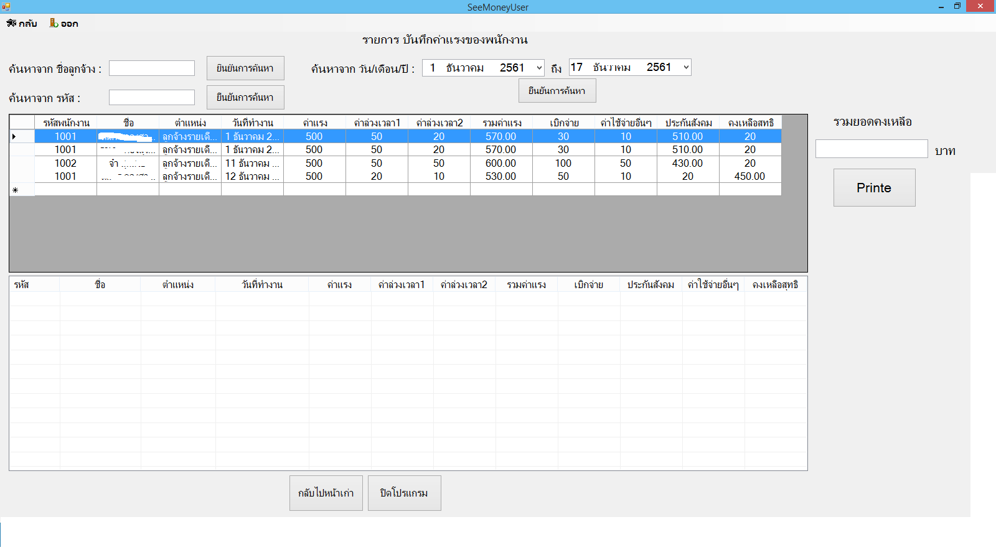Focus the employee name search field

pos(152,68)
